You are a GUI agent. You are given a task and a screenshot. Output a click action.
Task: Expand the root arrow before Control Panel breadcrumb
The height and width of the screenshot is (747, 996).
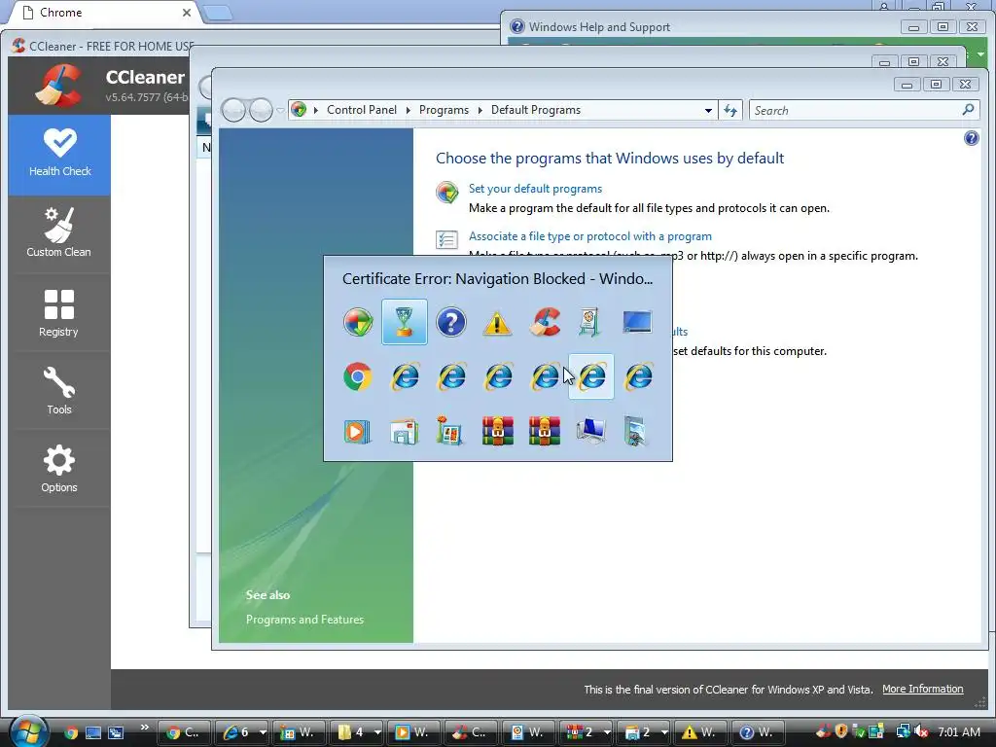click(x=316, y=111)
